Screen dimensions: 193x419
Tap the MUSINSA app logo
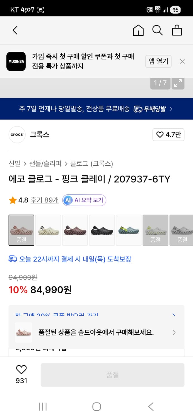[x=16, y=61]
